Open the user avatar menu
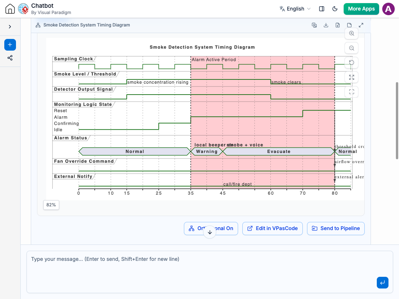Screen dimensions: 399x299 (388, 9)
